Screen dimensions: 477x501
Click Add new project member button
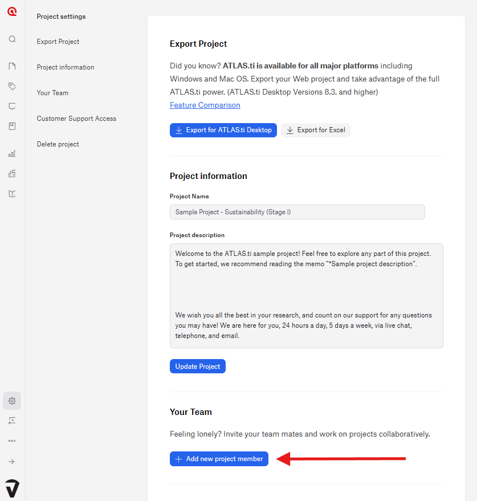(219, 459)
